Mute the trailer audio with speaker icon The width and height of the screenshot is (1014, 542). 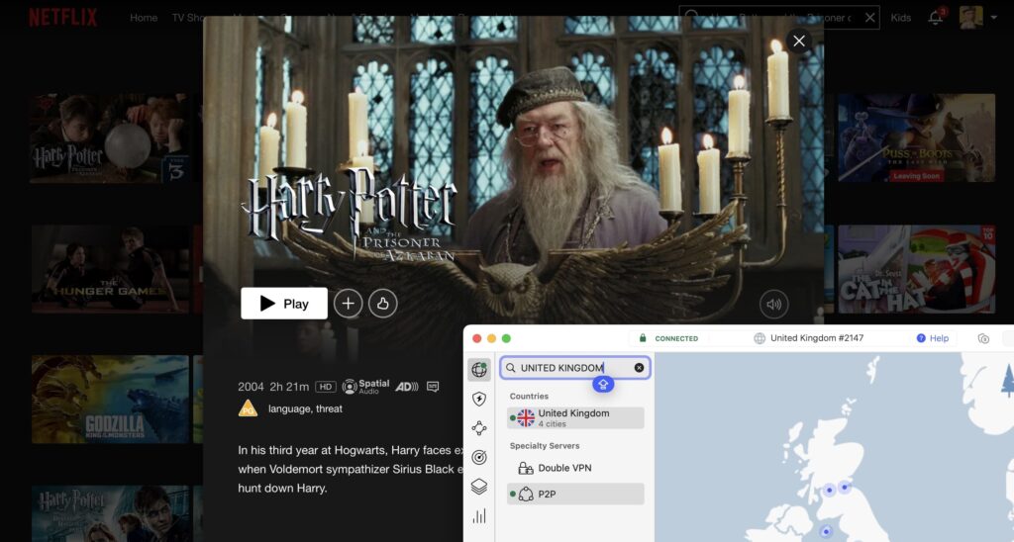(773, 305)
